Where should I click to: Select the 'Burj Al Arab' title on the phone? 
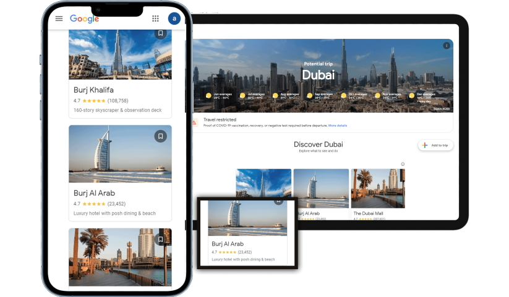94,193
